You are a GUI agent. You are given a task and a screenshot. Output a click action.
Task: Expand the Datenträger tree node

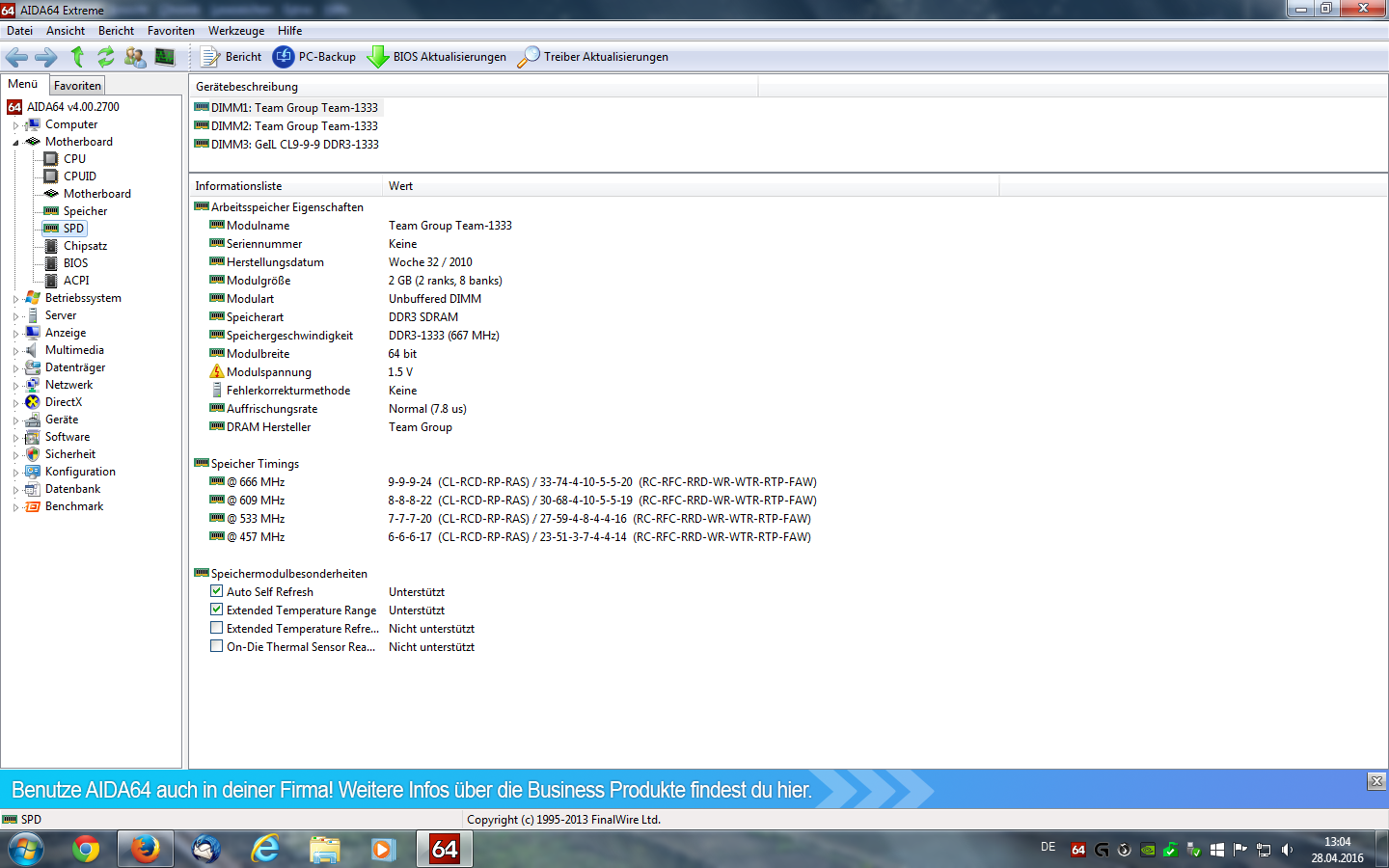point(15,368)
